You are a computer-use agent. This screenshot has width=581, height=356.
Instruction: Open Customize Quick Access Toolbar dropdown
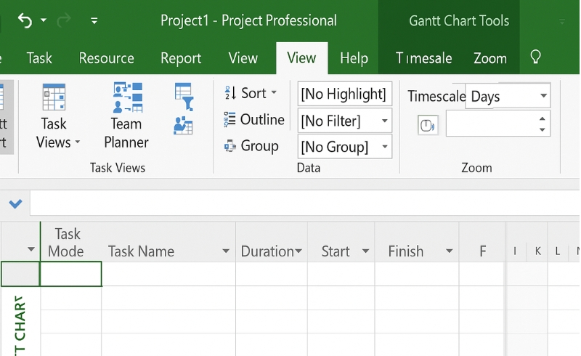coord(94,21)
